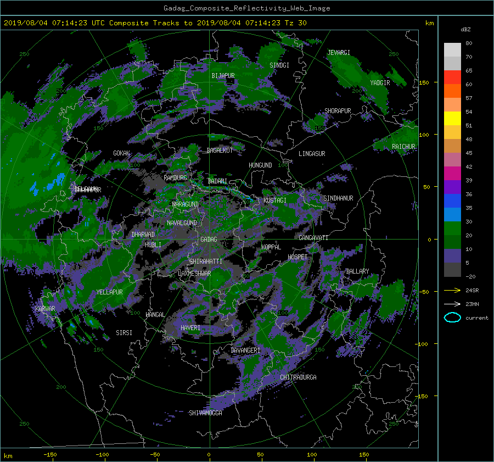
Task: Click the DHARWAD city label
Action: tap(143, 235)
